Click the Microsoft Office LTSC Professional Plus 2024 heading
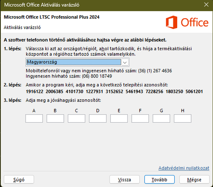This screenshot has height=187, width=213. tap(52, 17)
